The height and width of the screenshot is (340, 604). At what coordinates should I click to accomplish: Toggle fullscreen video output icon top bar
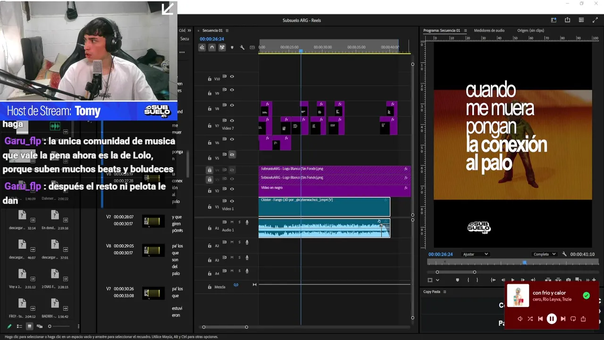595,20
